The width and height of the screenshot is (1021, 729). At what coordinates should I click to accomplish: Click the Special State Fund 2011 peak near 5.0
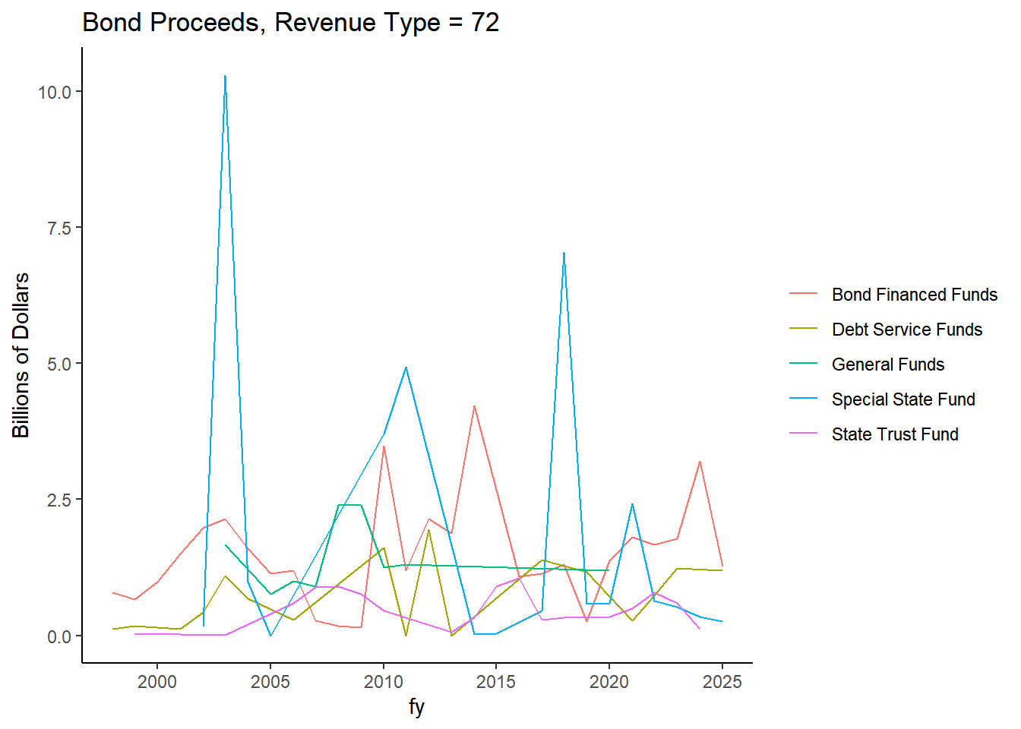tap(406, 368)
